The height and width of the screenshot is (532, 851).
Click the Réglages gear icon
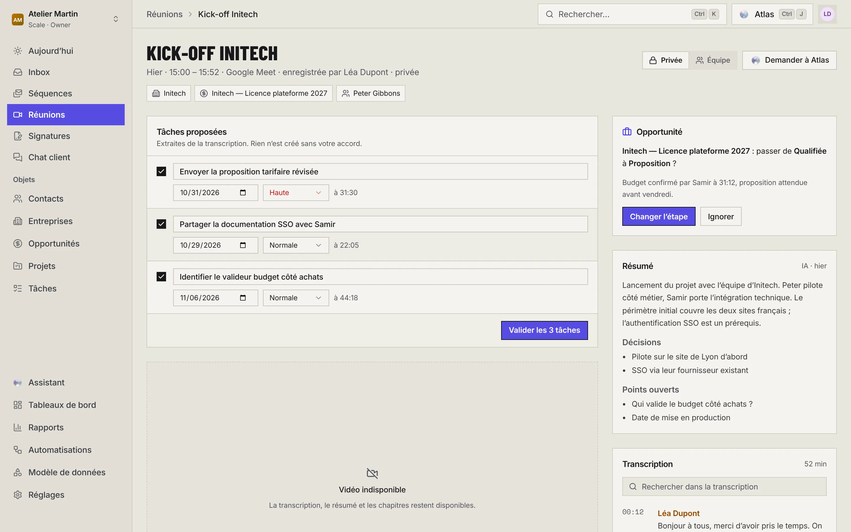(x=18, y=495)
